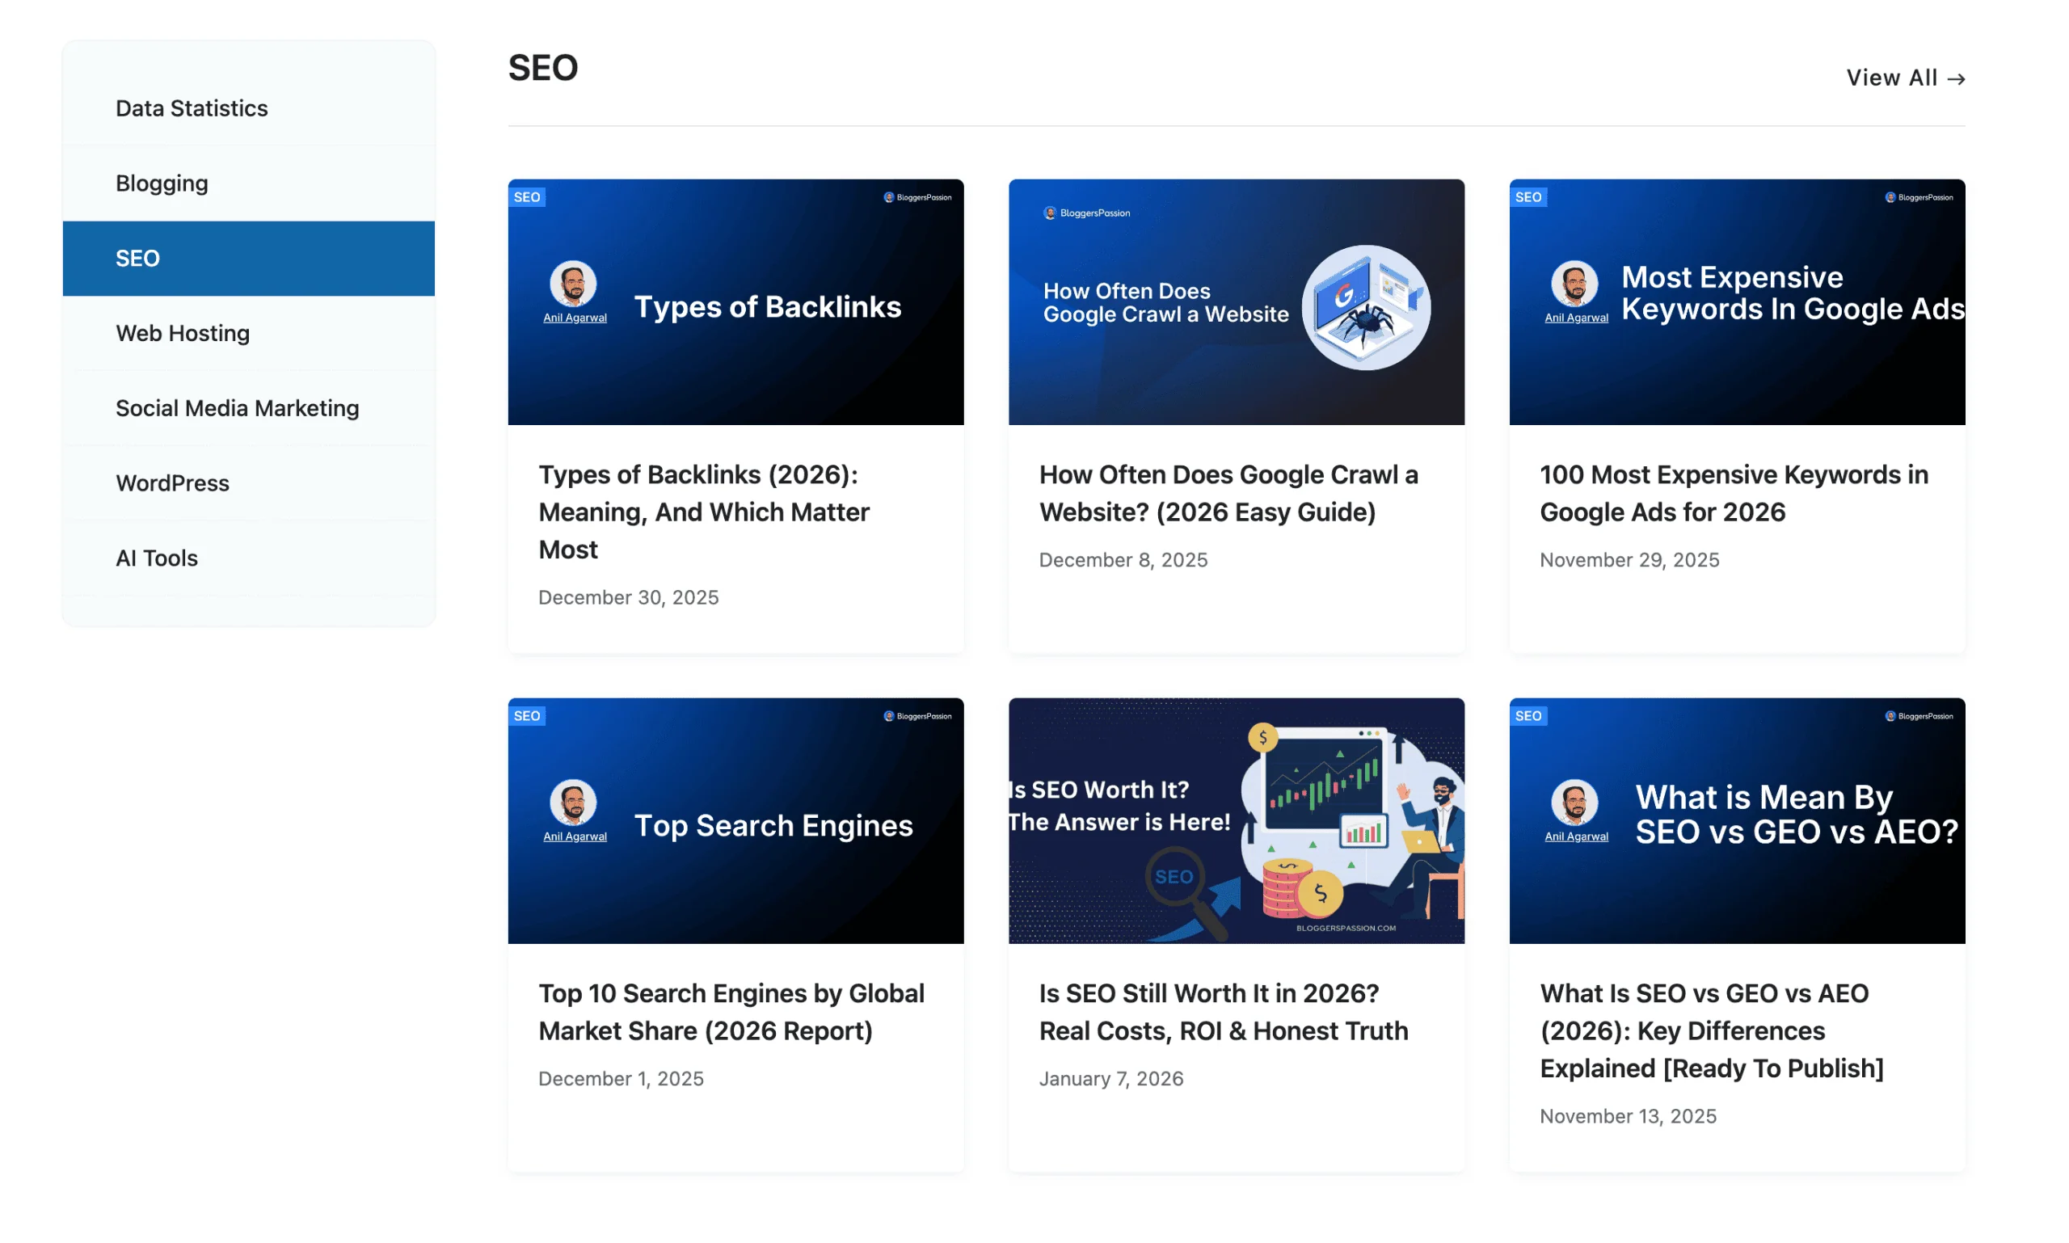Open Most Expensive Keywords thumbnail
The height and width of the screenshot is (1243, 2069).
point(1737,369)
